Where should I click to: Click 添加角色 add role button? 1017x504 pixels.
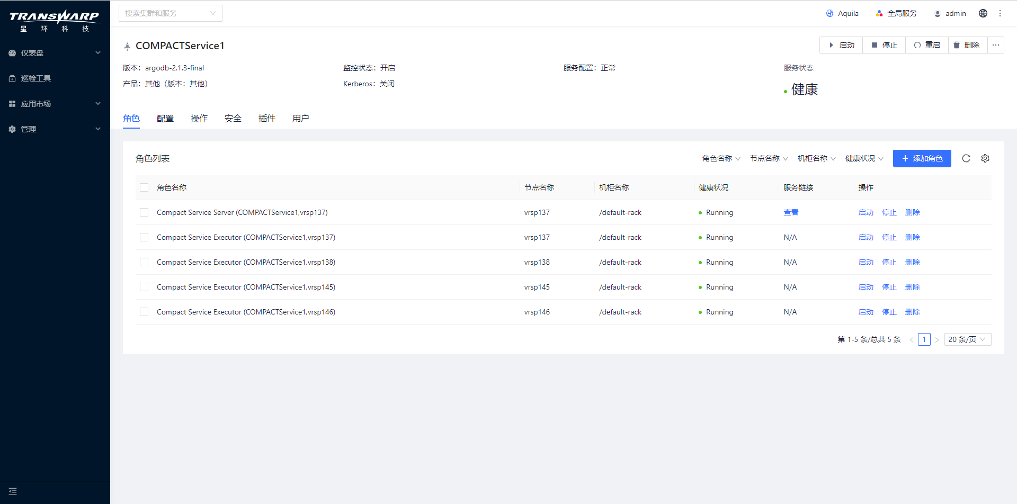(922, 158)
